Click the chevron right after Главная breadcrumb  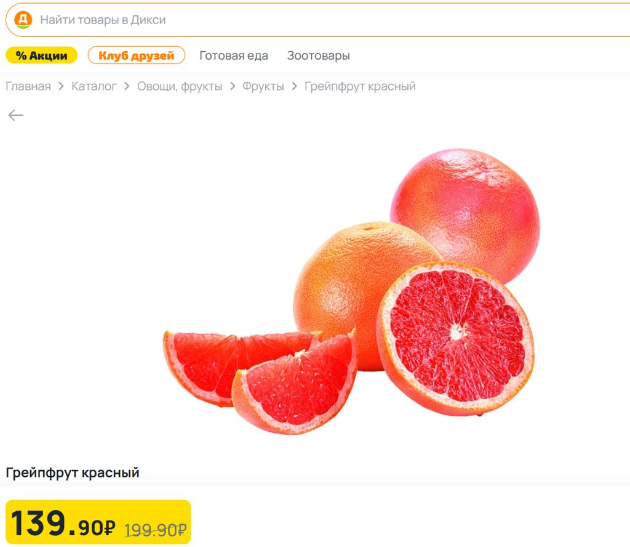61,86
